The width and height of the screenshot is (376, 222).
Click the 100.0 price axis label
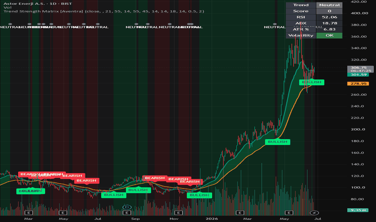coord(358,187)
